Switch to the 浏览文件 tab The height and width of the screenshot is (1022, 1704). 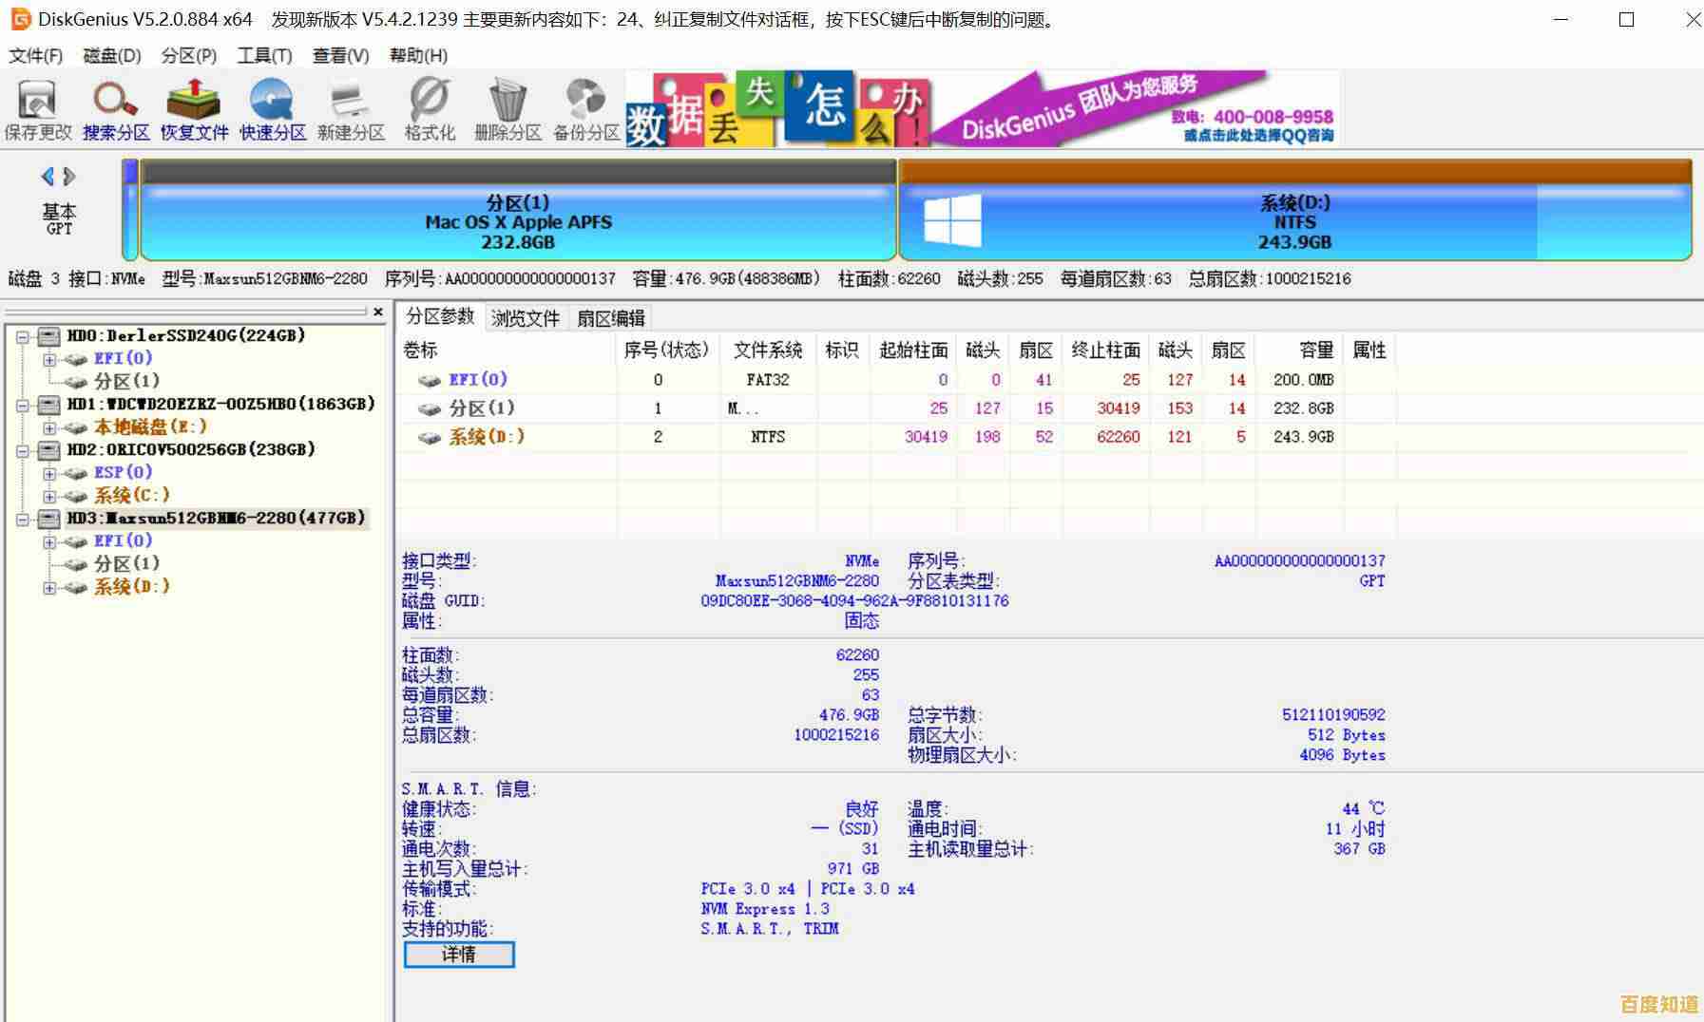[525, 317]
